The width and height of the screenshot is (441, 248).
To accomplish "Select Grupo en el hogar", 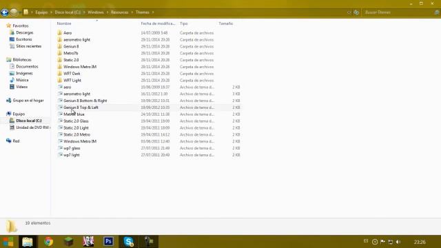I will click(x=28, y=101).
